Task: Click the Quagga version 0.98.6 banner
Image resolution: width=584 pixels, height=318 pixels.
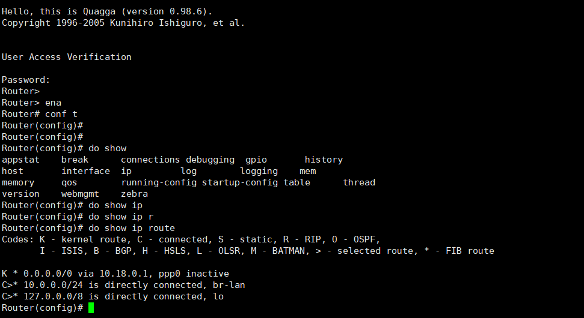Action: tap(107, 11)
